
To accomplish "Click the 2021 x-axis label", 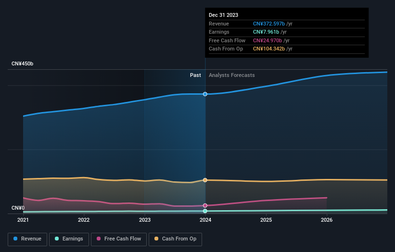I will pyautogui.click(x=23, y=220).
